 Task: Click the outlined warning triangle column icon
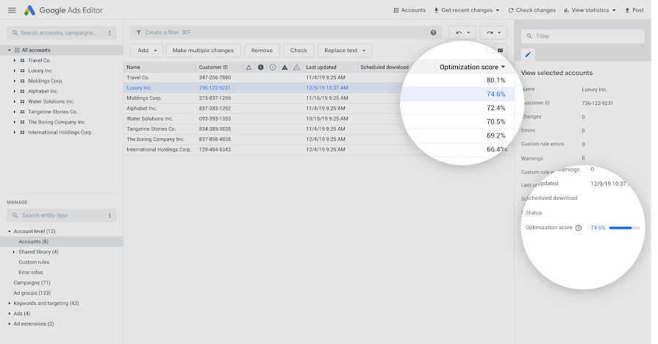point(297,67)
